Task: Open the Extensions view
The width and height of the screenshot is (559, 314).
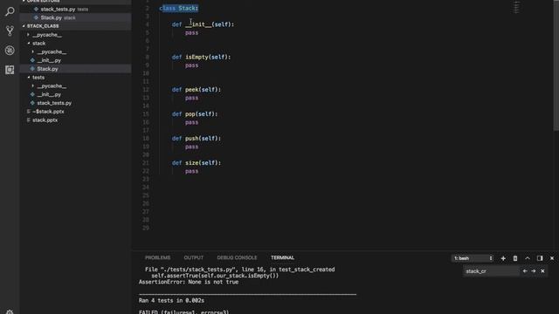Action: point(10,70)
